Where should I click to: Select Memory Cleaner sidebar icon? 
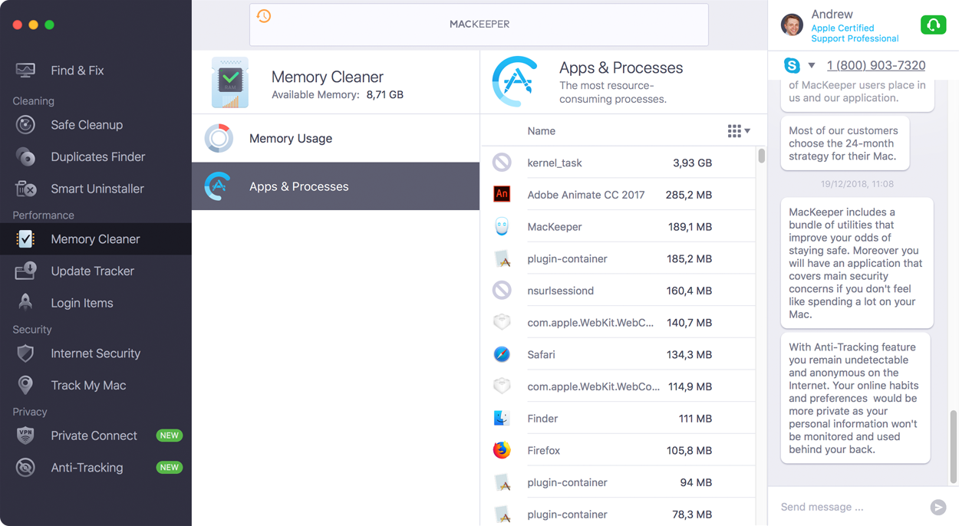tap(25, 239)
